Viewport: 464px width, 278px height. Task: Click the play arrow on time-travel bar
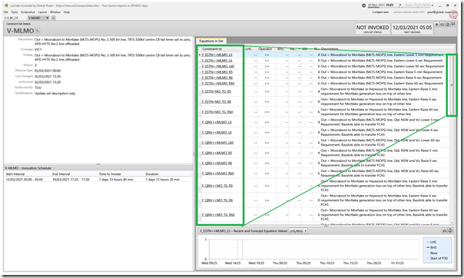coord(400,5)
